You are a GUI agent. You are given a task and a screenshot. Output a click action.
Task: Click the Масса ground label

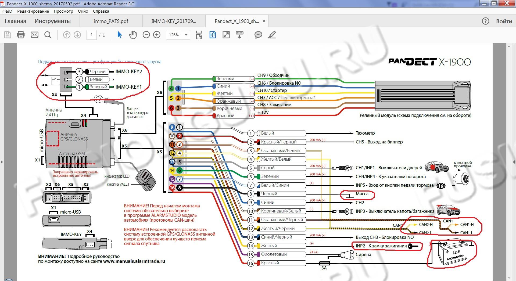(x=362, y=194)
